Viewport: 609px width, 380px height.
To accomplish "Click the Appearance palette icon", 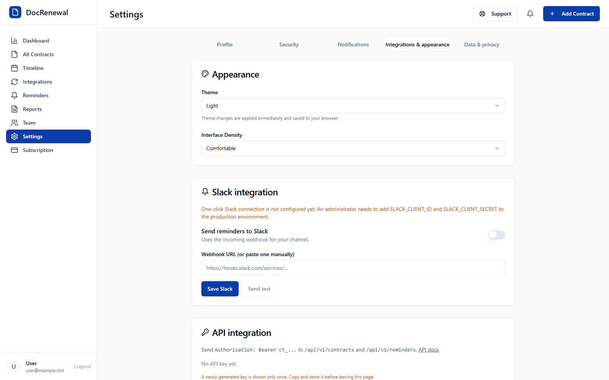I will point(205,74).
